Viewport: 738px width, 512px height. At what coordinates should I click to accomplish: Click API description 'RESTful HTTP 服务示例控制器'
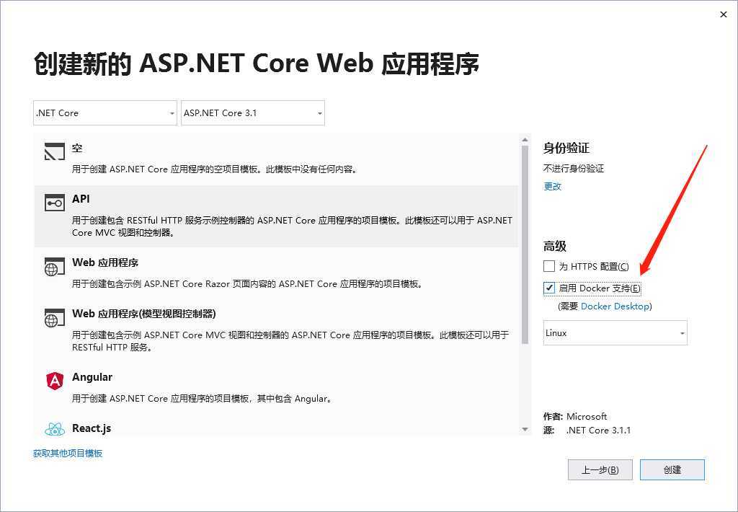tap(190, 221)
